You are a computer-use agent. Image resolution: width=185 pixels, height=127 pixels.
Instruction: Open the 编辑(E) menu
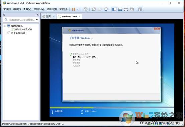click(17, 9)
